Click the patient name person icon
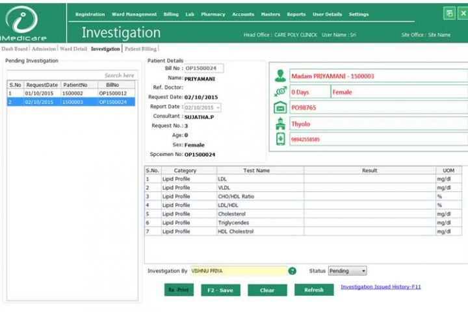This screenshot has height=312, width=468. (280, 76)
